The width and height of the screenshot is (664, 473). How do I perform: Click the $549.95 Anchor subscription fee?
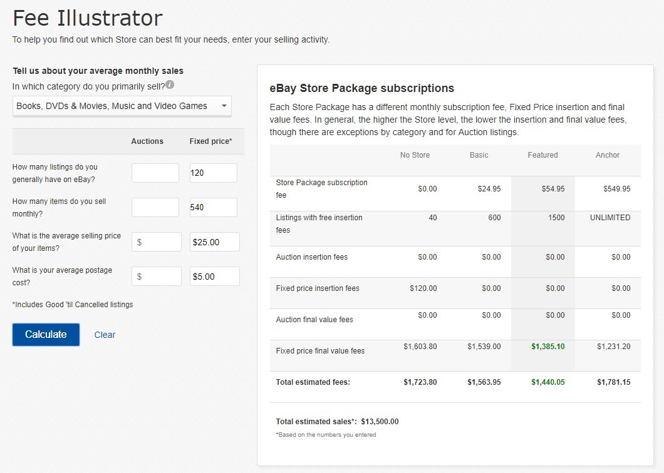pos(617,189)
